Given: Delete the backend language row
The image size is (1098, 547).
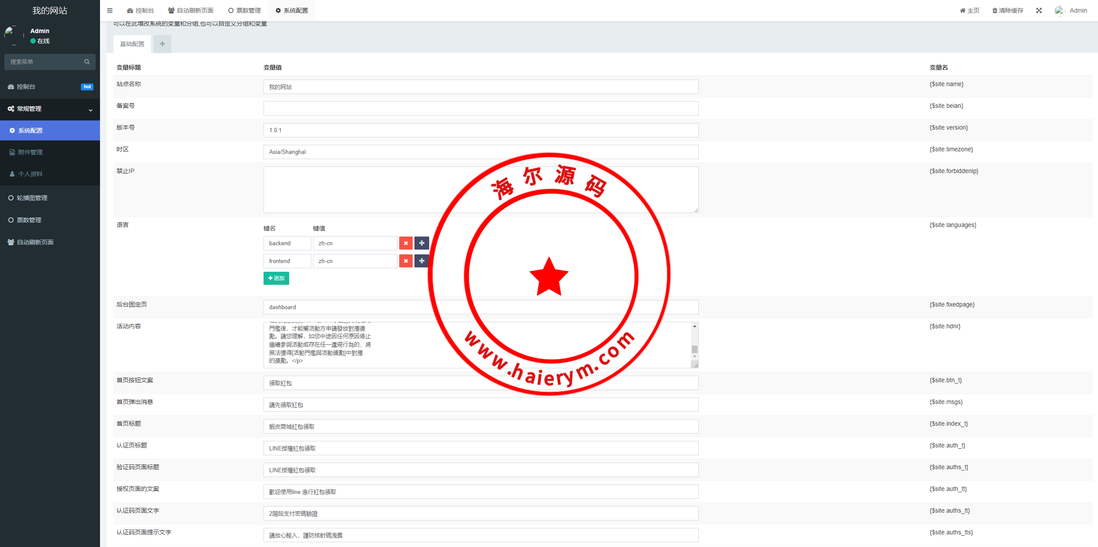Looking at the screenshot, I should 406,243.
